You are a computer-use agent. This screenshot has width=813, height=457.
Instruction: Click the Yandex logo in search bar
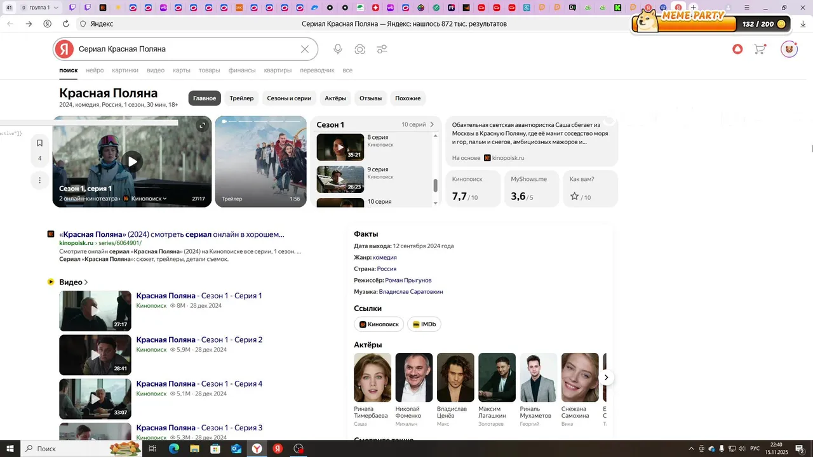tap(64, 49)
